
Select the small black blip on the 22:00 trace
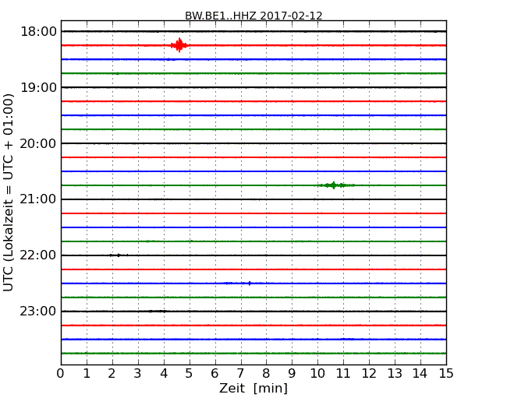[119, 255]
